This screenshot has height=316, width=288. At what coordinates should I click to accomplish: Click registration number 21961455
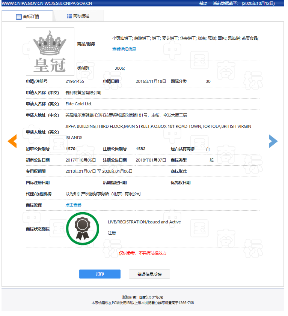click(x=75, y=81)
